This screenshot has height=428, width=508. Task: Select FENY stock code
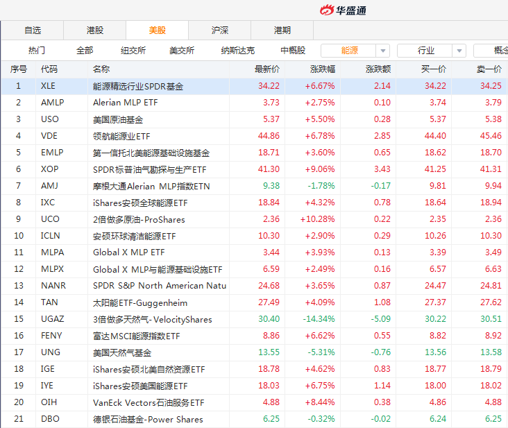click(51, 336)
